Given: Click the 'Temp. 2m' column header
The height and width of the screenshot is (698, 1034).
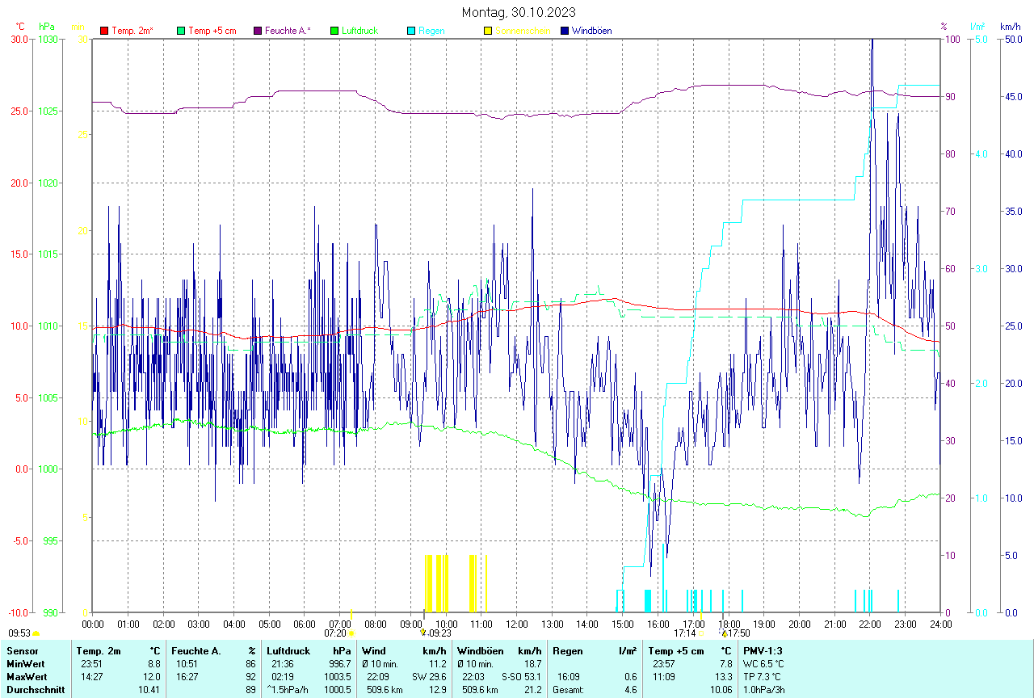Looking at the screenshot, I should point(99,650).
